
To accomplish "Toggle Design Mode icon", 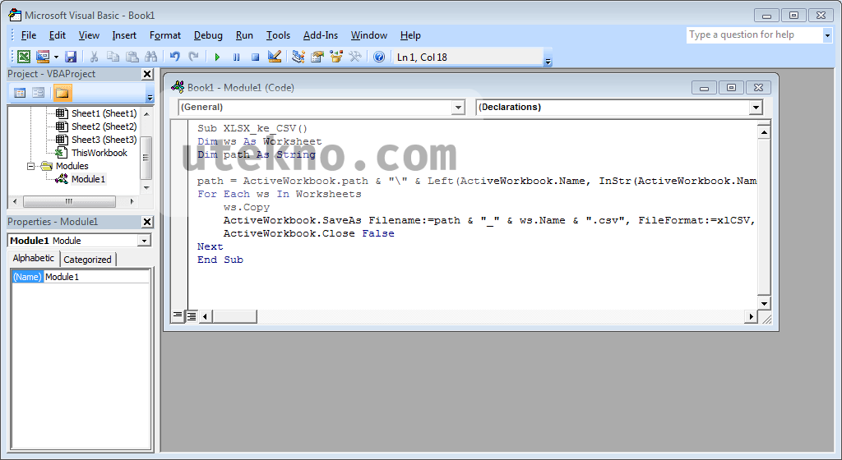I will point(275,57).
